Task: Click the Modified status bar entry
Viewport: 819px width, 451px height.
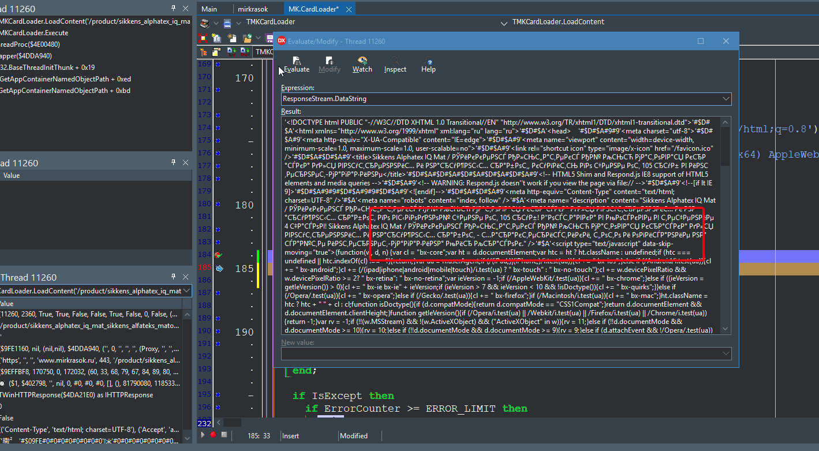Action: coord(354,436)
